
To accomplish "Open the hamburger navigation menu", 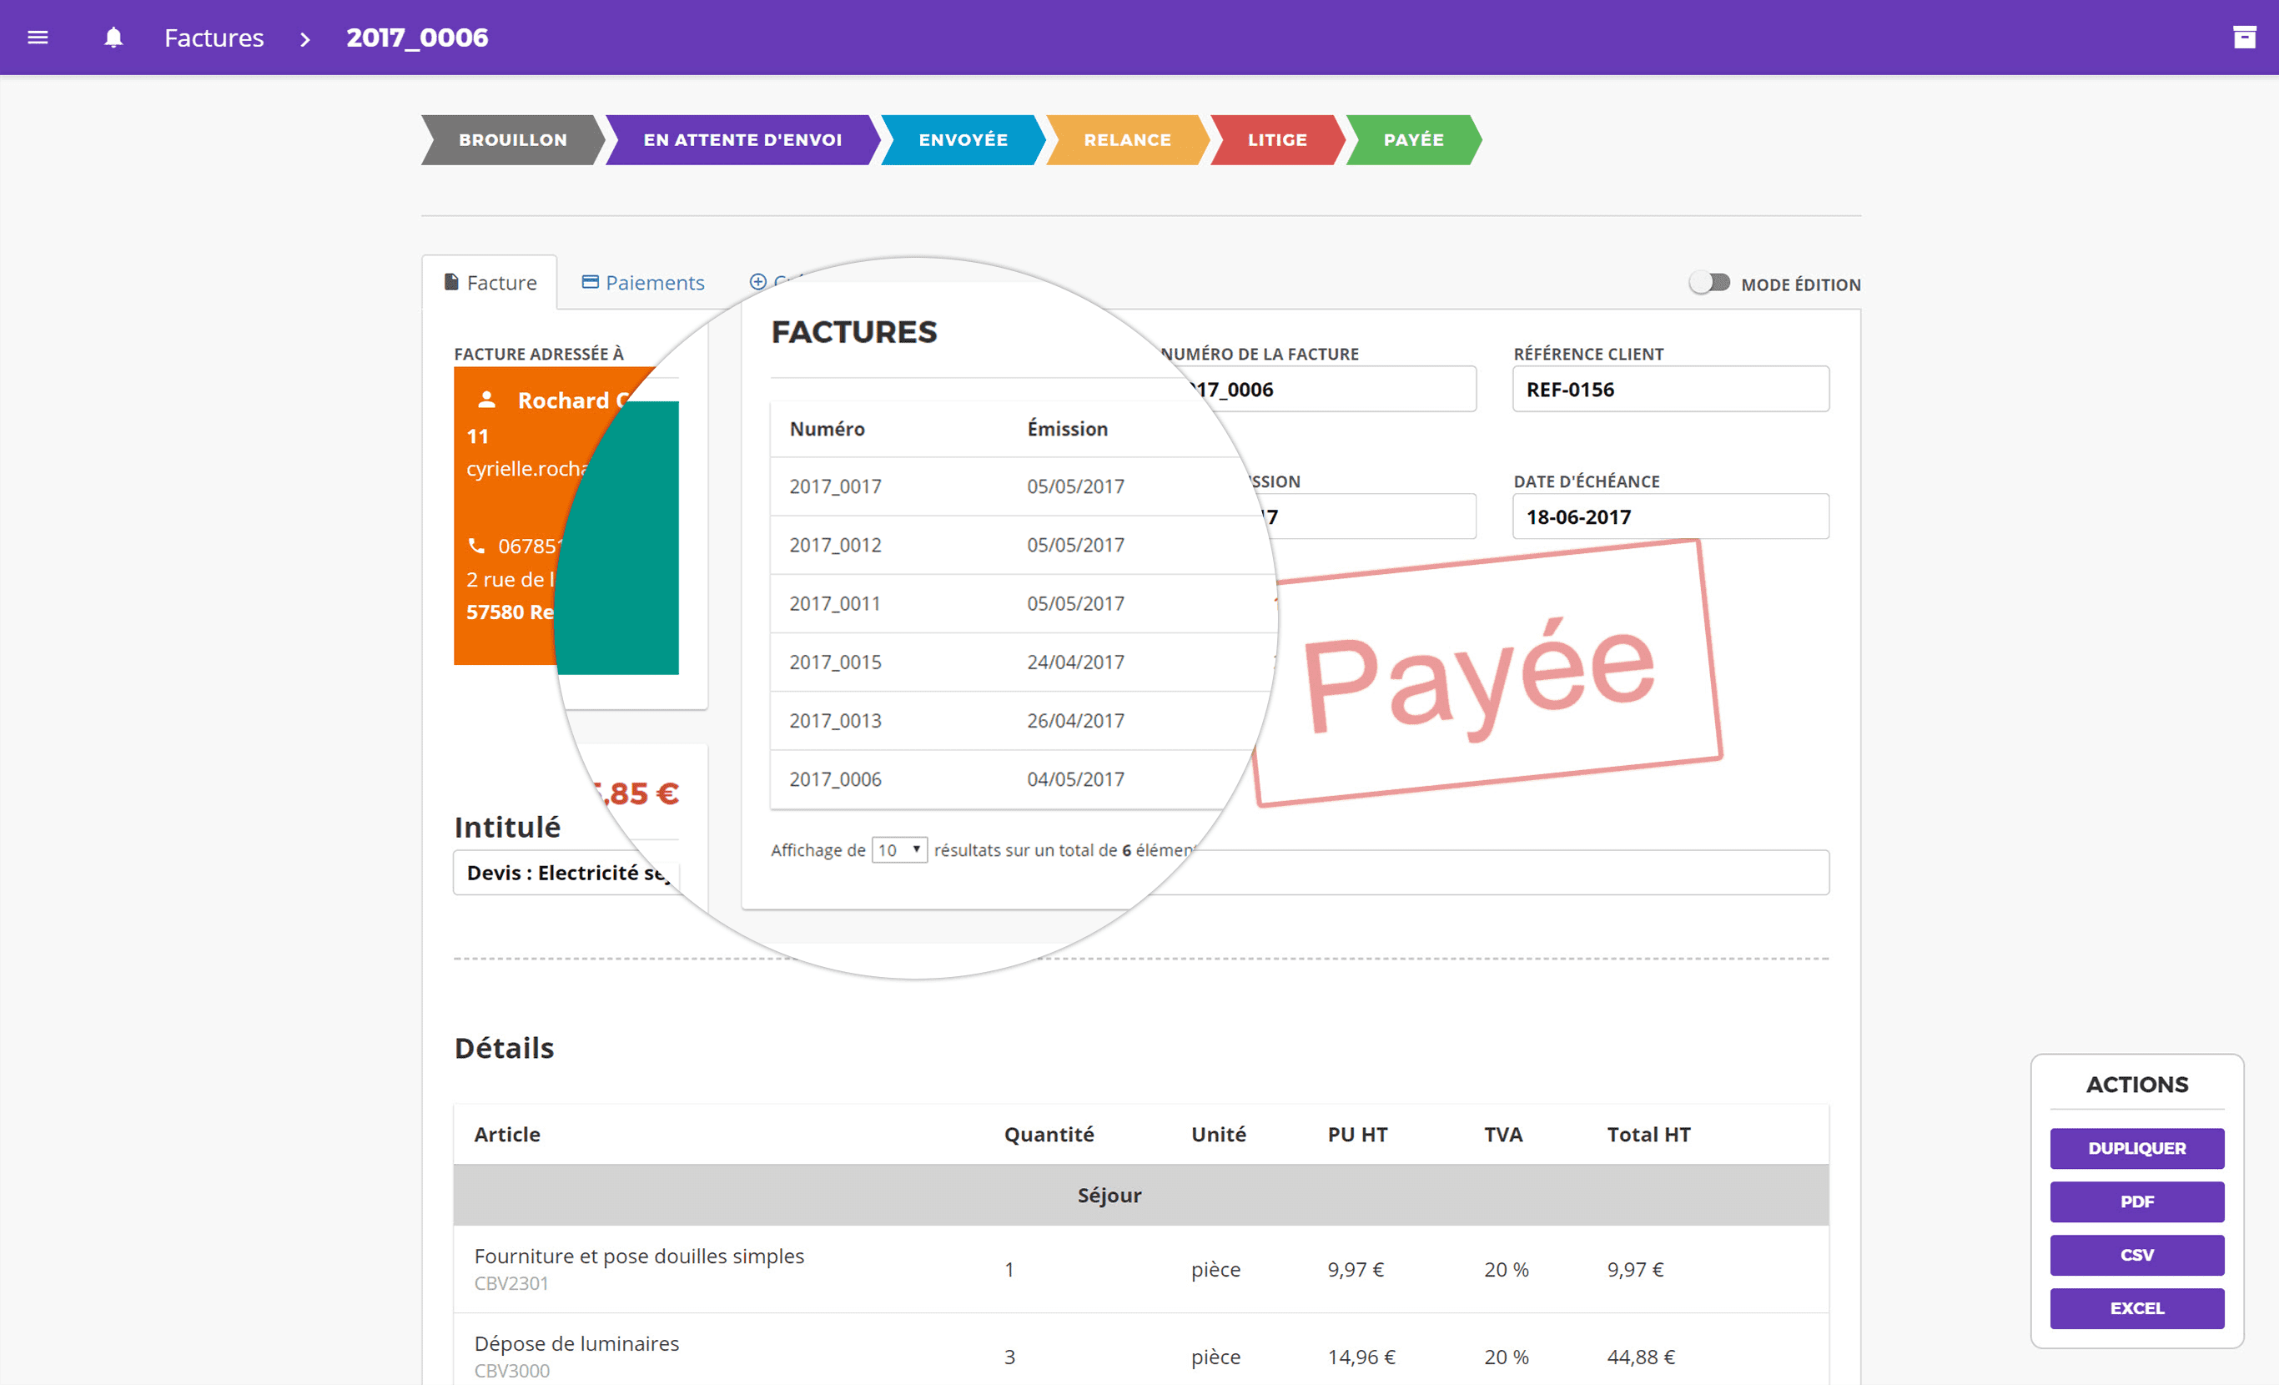I will tap(38, 37).
